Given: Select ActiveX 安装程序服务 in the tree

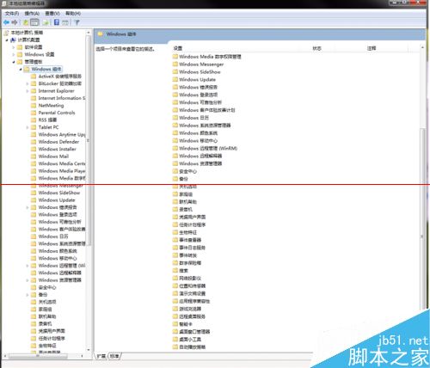Looking at the screenshot, I should (x=60, y=77).
